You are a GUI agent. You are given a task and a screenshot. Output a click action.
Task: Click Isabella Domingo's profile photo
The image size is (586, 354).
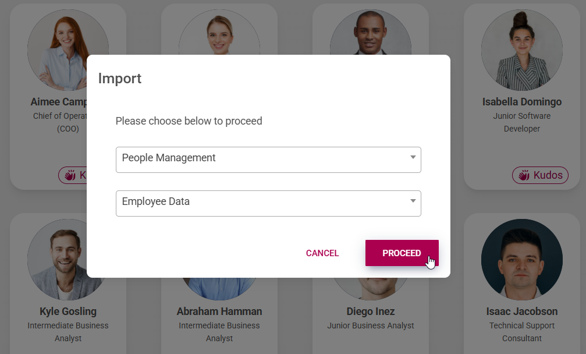click(521, 50)
